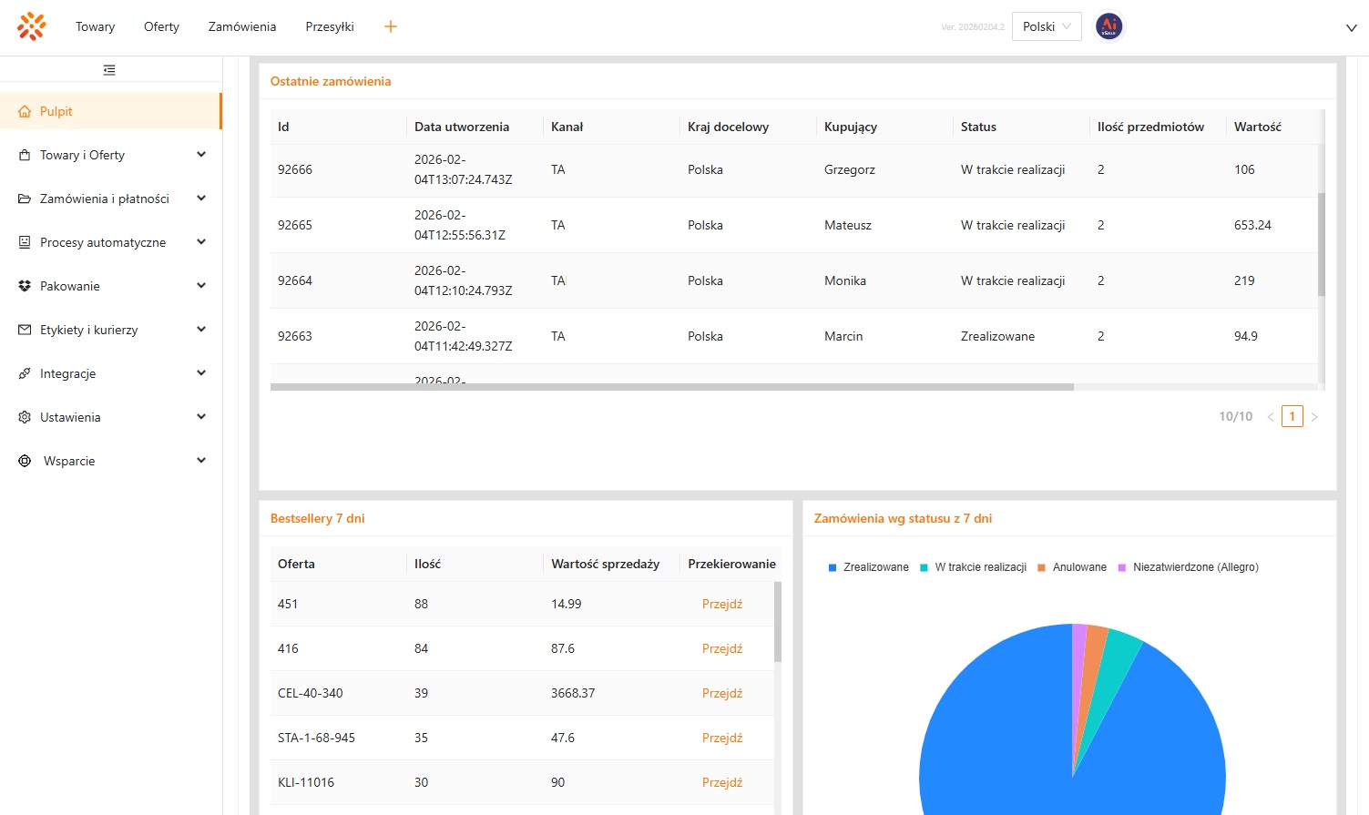Screen dimensions: 1369x815
Task: Click the Ustawienia gear icon
Action: coord(25,417)
